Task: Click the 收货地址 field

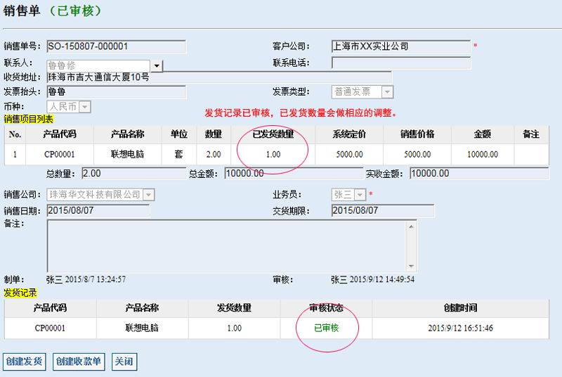Action: pyautogui.click(x=219, y=77)
